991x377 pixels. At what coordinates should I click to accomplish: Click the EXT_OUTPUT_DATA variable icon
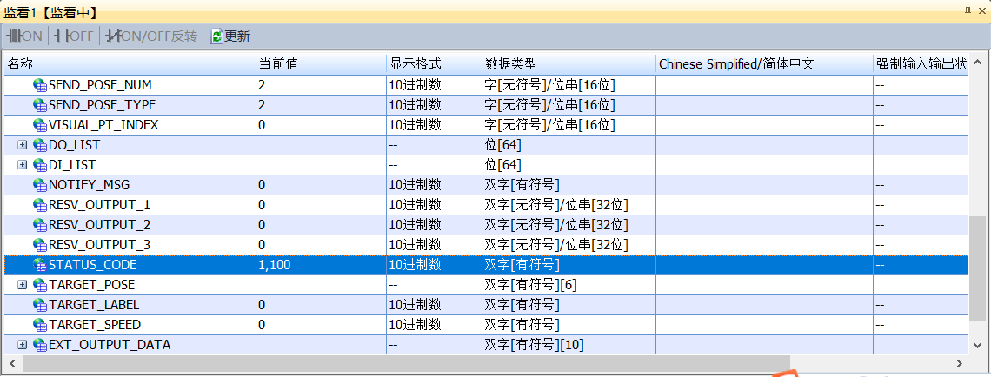pyautogui.click(x=40, y=345)
